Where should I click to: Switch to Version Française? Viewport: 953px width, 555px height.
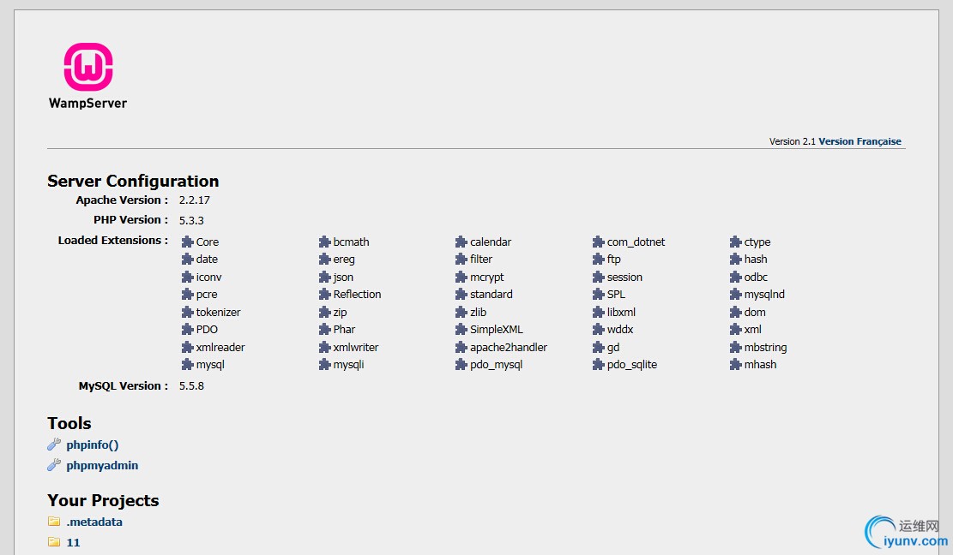860,141
